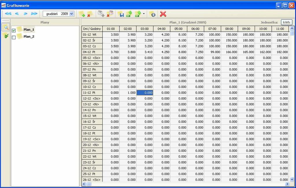Click the add new plan icon

(82, 14)
